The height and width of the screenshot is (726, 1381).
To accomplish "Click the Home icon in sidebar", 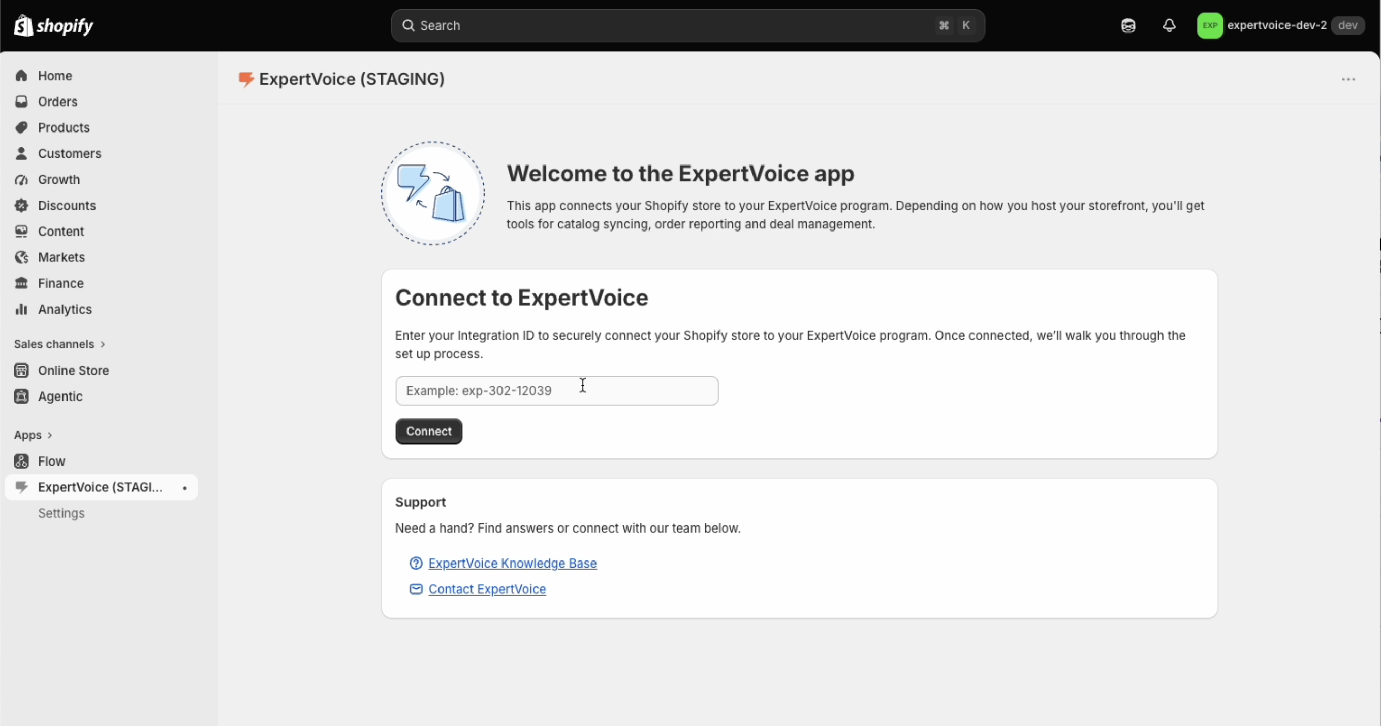I will tap(21, 76).
